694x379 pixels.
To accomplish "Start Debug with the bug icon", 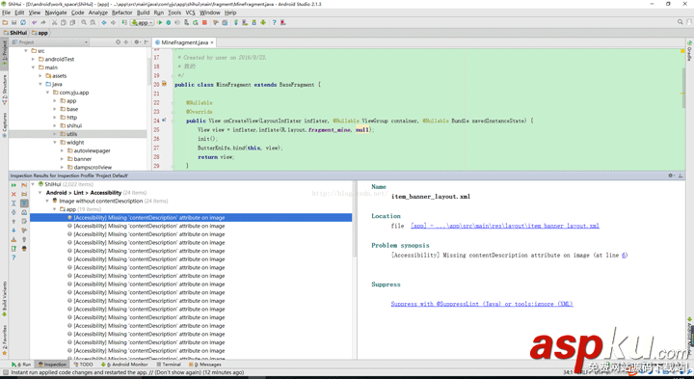I will coord(169,22).
